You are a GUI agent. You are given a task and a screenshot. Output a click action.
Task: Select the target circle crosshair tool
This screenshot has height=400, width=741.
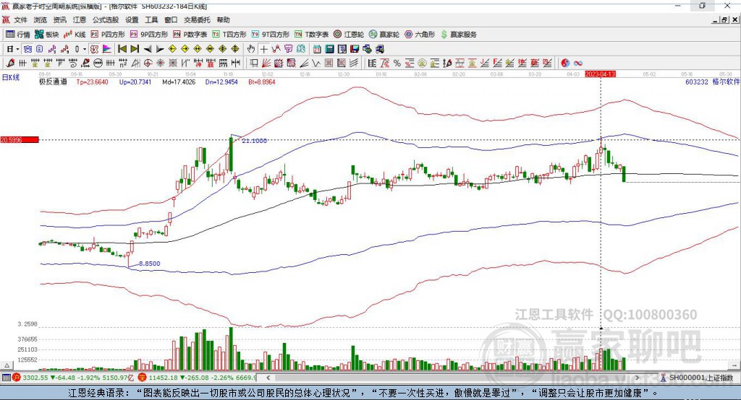pyautogui.click(x=148, y=64)
